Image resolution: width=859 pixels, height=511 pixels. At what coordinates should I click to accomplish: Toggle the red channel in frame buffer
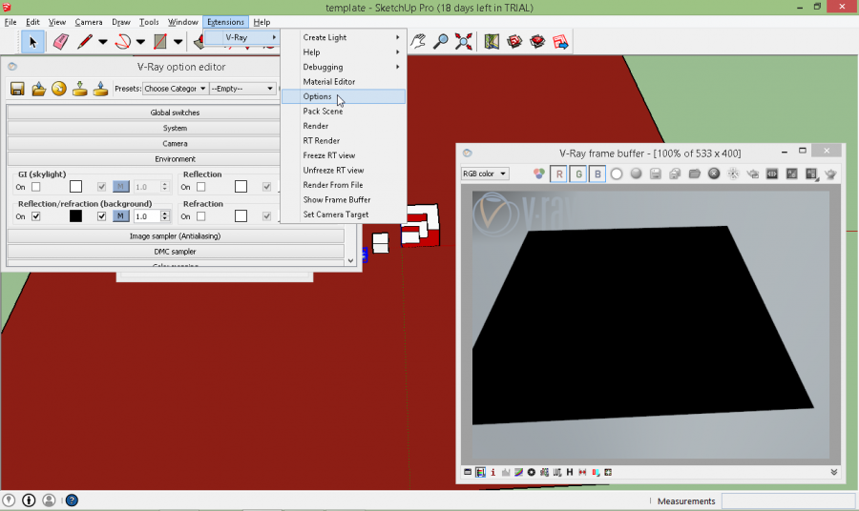coord(559,174)
